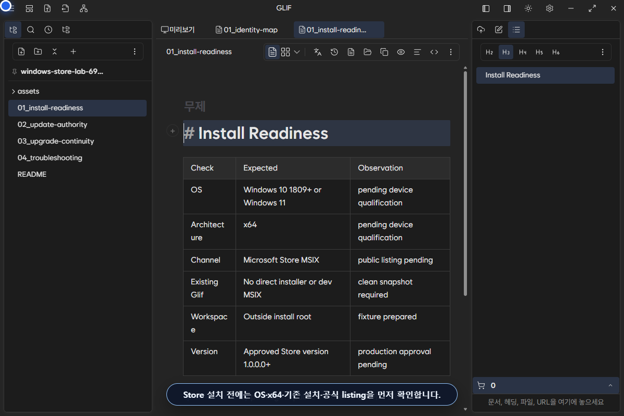Image resolution: width=624 pixels, height=416 pixels.
Task: Click the cart icon with count 0
Action: coord(481,385)
